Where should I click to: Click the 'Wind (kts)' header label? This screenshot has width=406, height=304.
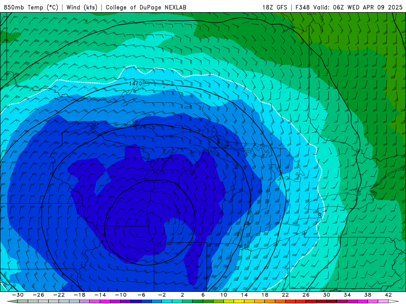coord(82,7)
